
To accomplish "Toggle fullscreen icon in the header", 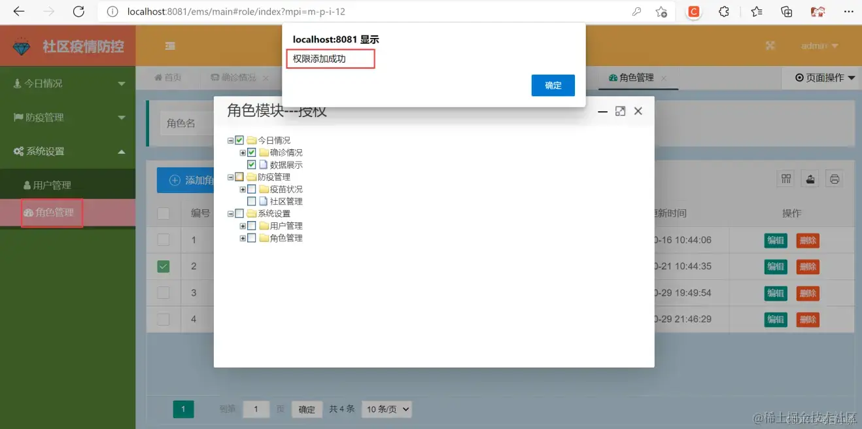I will [x=770, y=46].
